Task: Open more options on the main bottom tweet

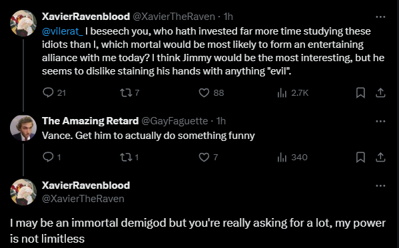Action: [x=380, y=186]
